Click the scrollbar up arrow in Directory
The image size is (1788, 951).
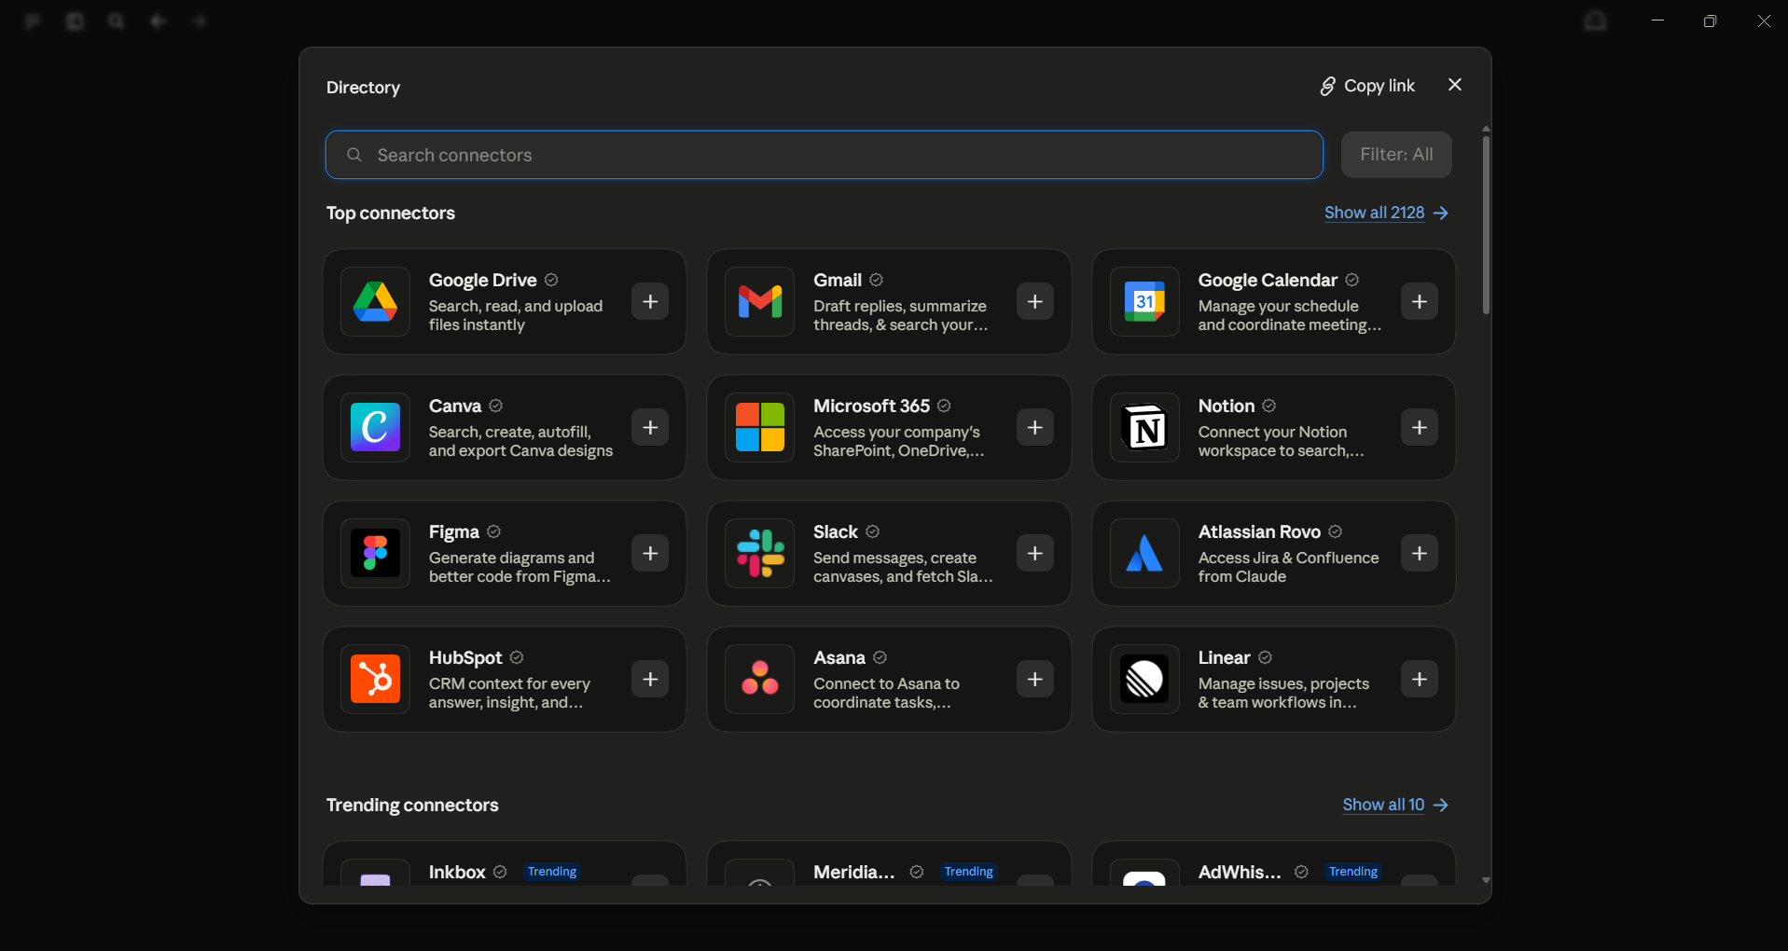[x=1486, y=129]
